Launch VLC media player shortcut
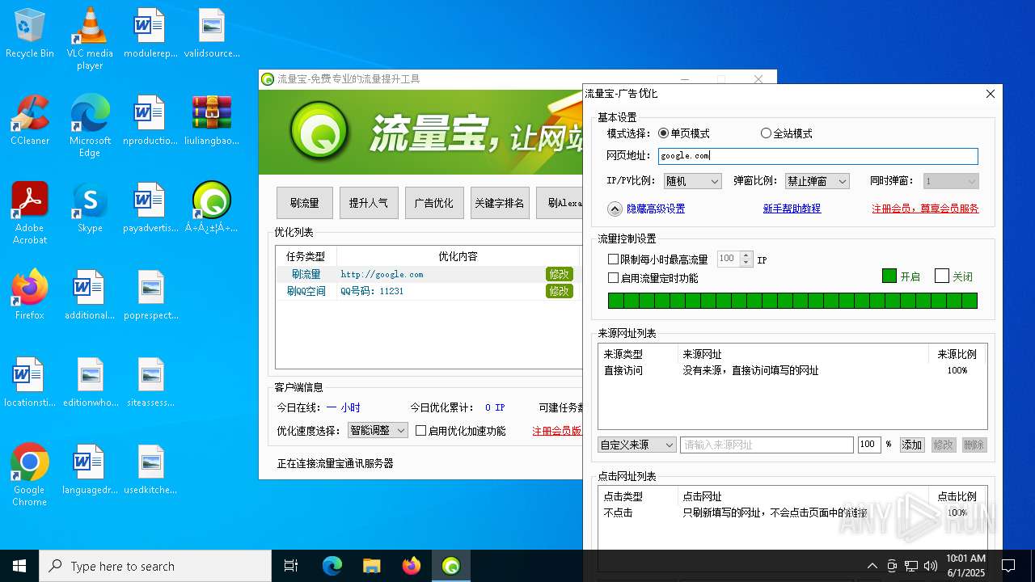The image size is (1035, 582). click(x=90, y=38)
